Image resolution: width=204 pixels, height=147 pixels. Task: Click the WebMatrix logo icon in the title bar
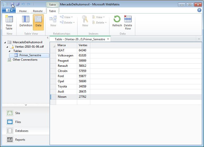coord(5,4)
